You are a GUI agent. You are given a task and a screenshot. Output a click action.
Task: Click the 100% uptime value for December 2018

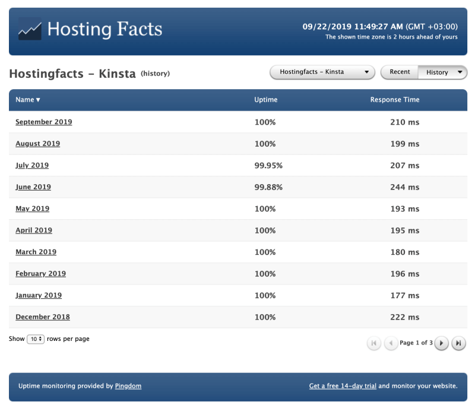click(x=265, y=317)
